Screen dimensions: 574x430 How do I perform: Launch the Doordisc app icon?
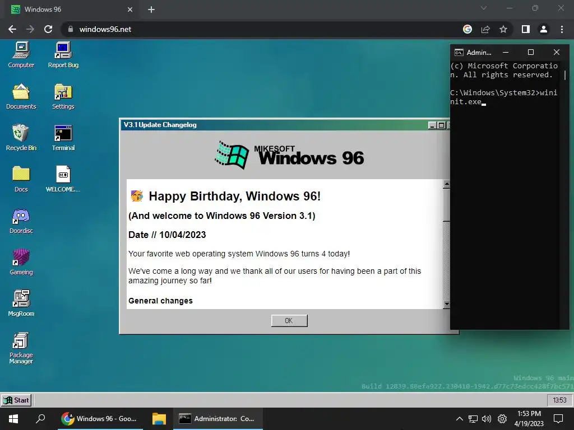click(21, 221)
